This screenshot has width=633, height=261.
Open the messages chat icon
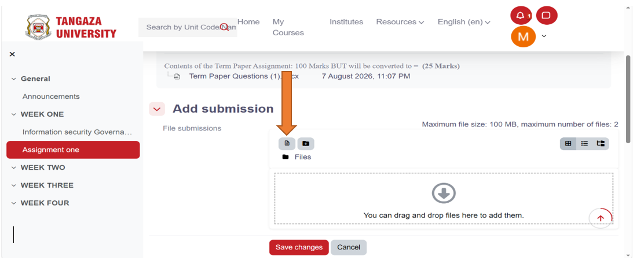coord(547,16)
